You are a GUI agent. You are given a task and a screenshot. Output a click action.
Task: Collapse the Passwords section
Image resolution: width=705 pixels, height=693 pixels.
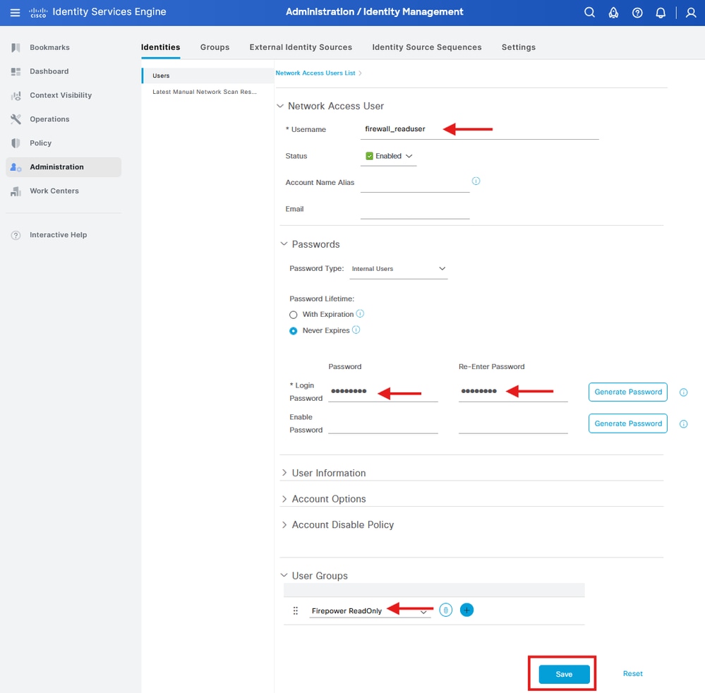(284, 243)
